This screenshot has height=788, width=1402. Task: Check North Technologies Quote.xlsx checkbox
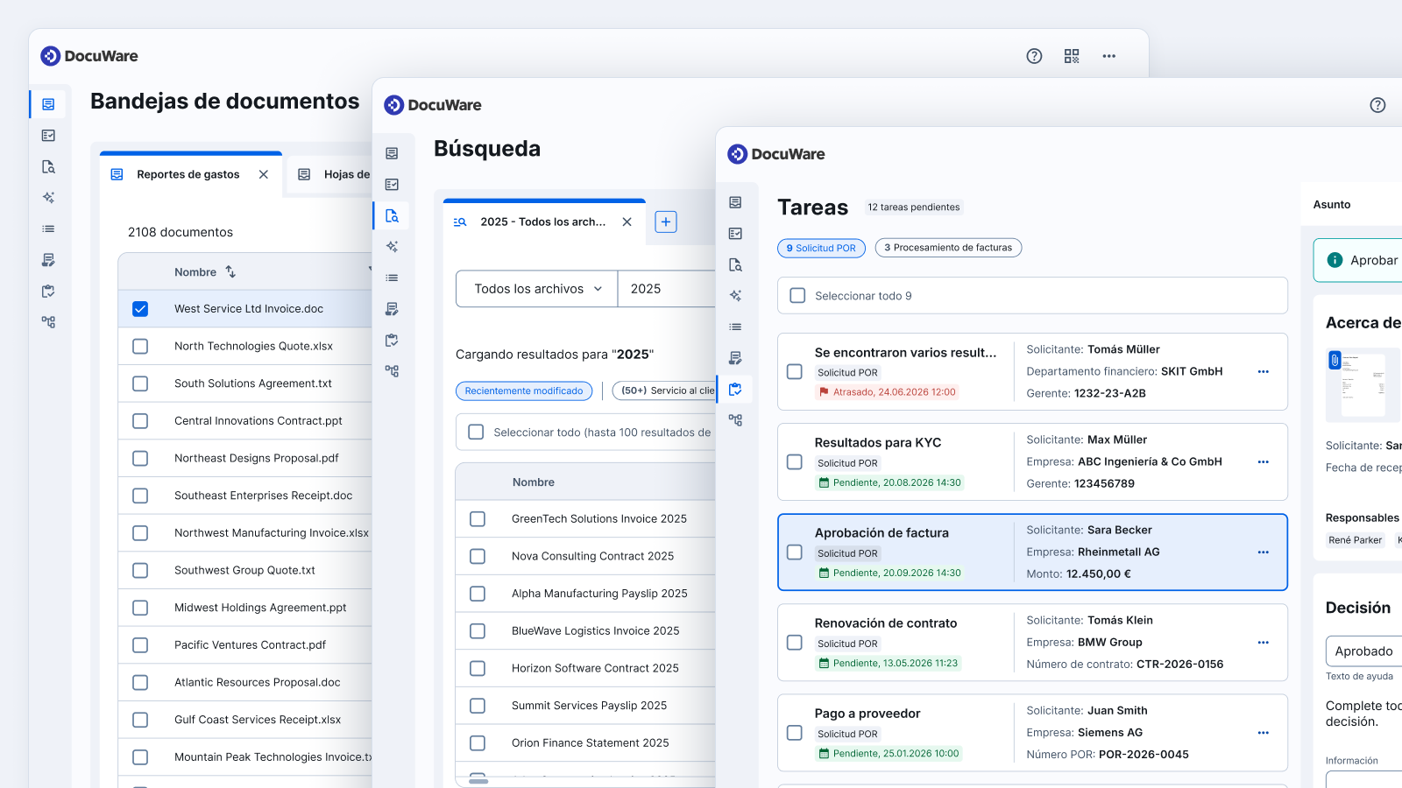tap(140, 346)
